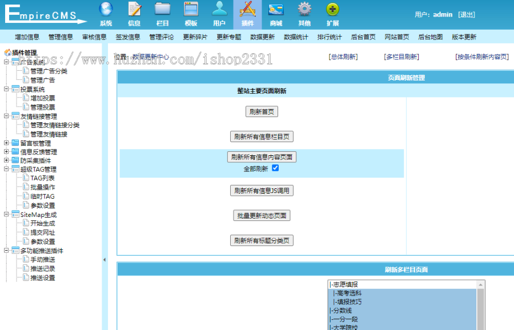
Task: Click the 刷新所有信息JS调用 button
Action: [x=262, y=191]
